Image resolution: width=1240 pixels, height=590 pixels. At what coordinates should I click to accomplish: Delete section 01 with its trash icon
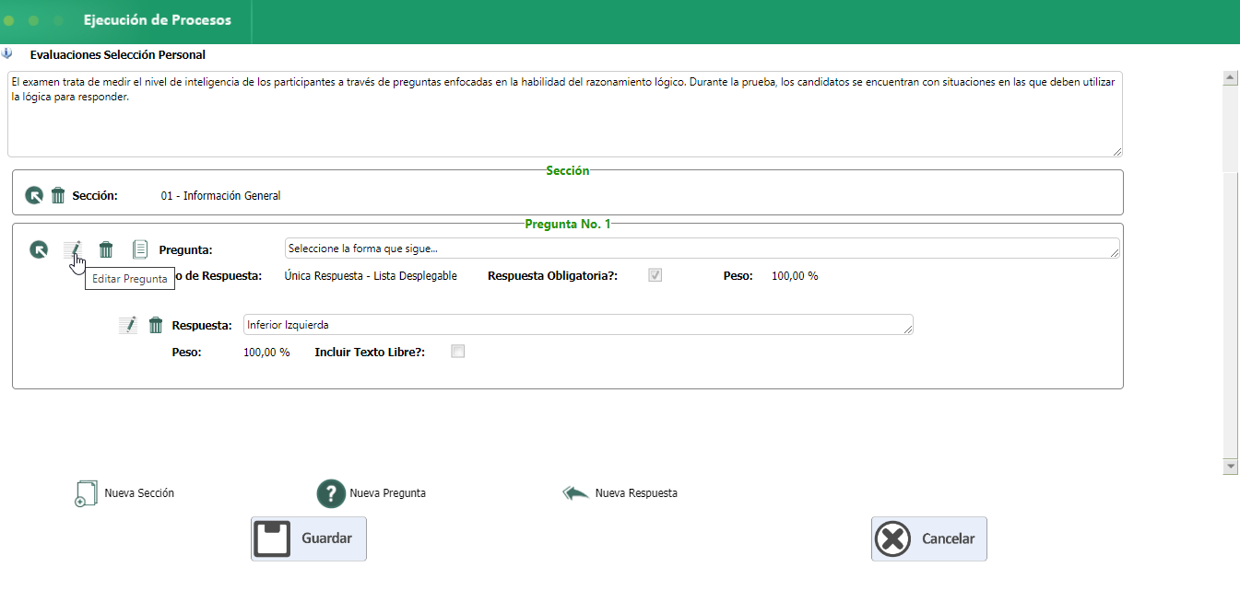[x=58, y=195]
